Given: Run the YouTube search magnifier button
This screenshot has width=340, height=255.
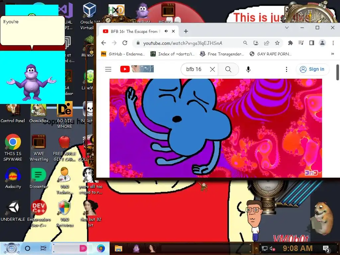Looking at the screenshot, I should coord(228,69).
